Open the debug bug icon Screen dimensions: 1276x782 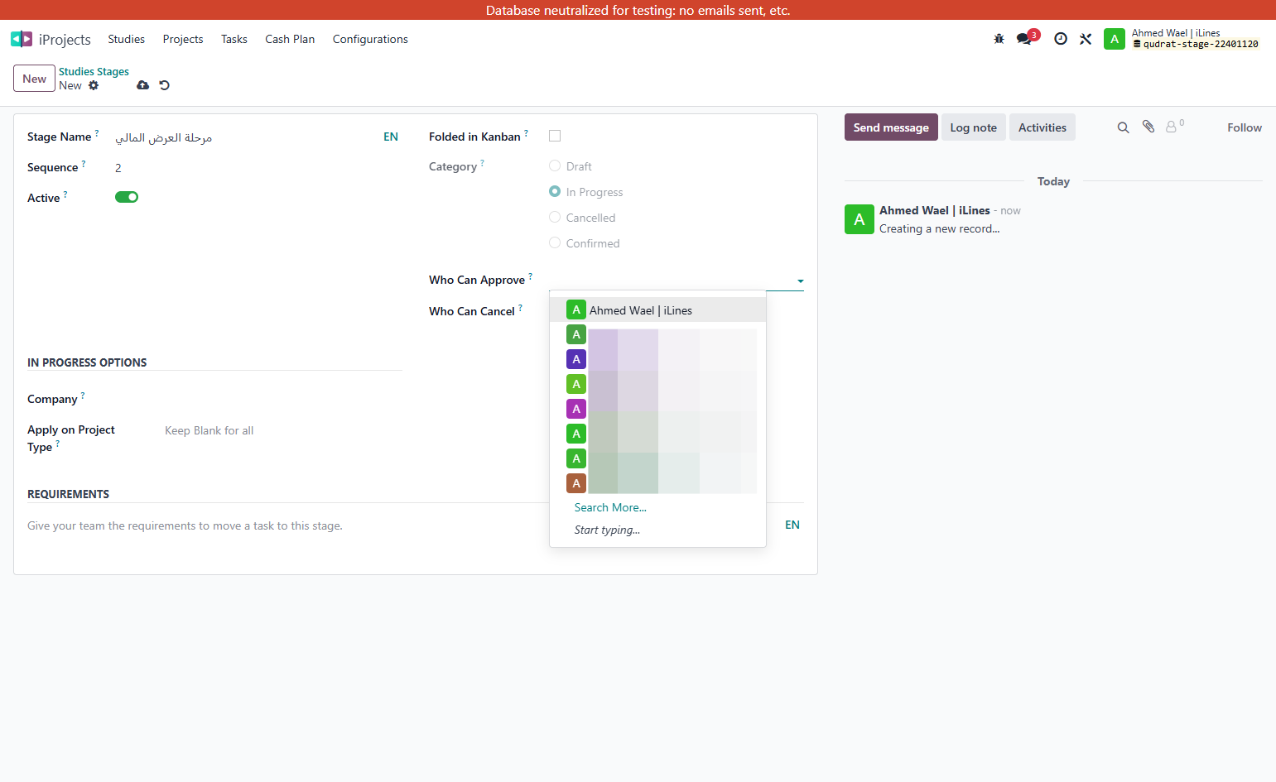pyautogui.click(x=999, y=39)
